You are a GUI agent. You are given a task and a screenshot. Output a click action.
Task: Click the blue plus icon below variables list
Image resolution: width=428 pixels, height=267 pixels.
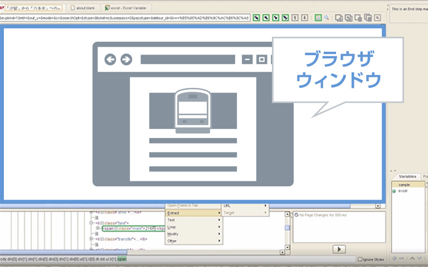click(394, 258)
